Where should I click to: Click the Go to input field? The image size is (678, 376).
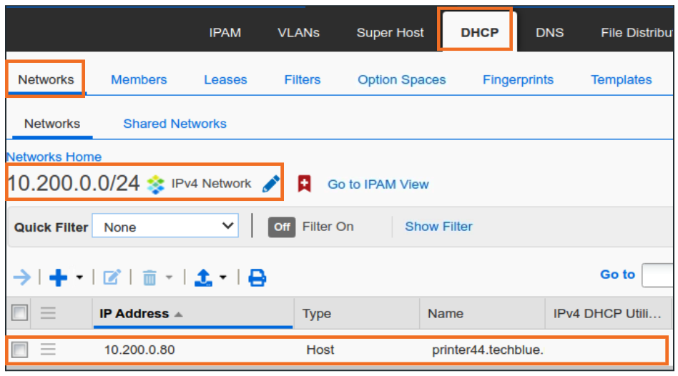click(658, 274)
